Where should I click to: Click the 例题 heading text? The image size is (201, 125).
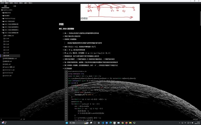61,24
